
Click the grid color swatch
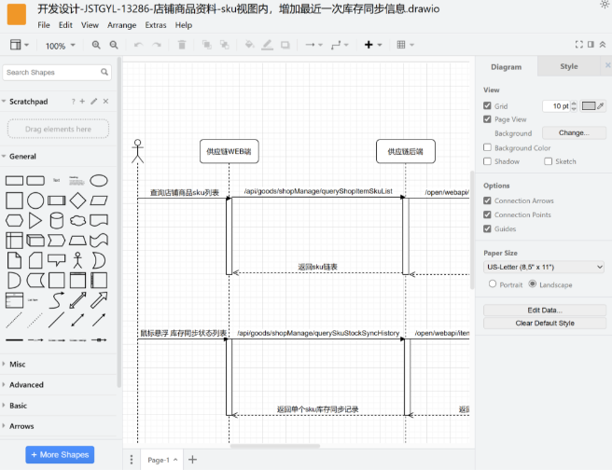click(589, 106)
